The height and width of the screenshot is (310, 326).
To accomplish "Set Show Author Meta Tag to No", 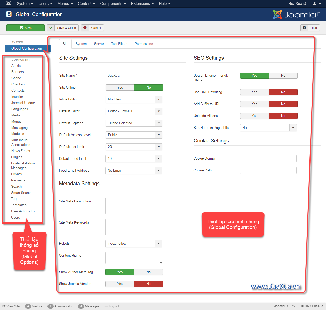I will (x=148, y=272).
